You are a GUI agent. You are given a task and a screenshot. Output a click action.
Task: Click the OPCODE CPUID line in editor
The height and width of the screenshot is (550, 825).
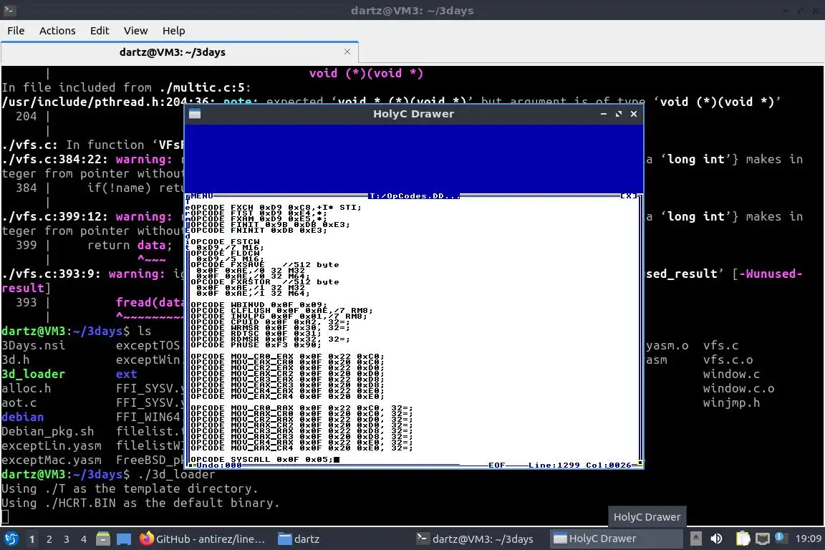(x=270, y=322)
